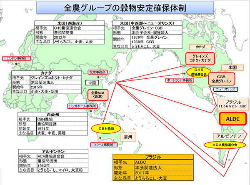Click the 2015年 cell

pyautogui.click(x=56, y=87)
